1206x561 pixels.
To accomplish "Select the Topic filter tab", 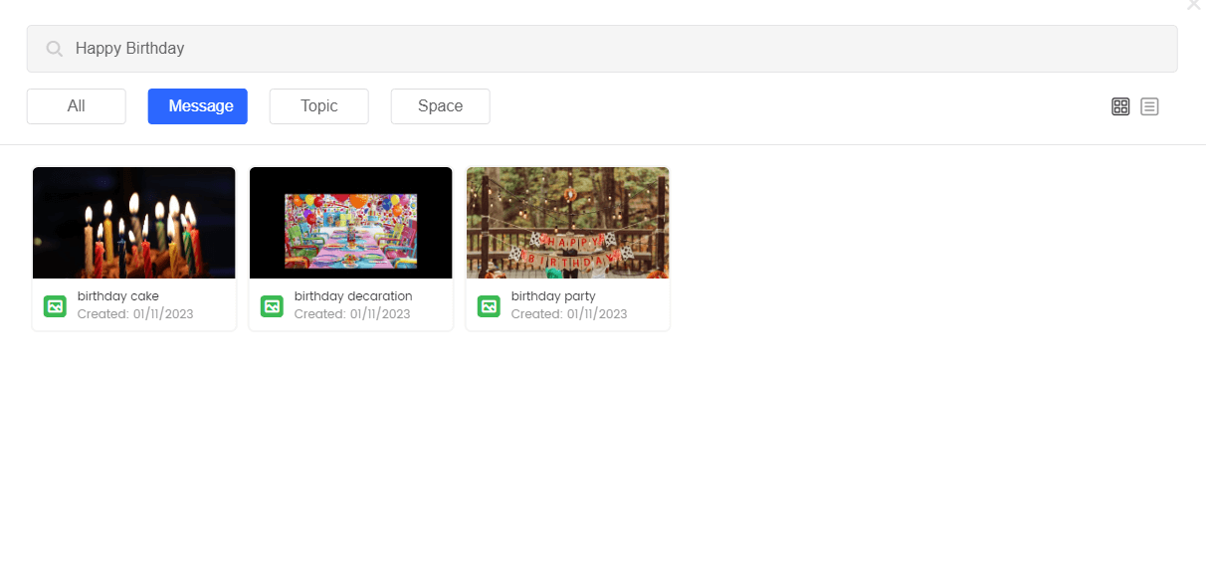I will pyautogui.click(x=319, y=106).
